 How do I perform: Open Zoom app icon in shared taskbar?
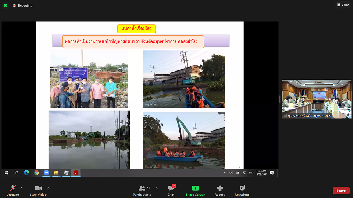tap(46, 173)
